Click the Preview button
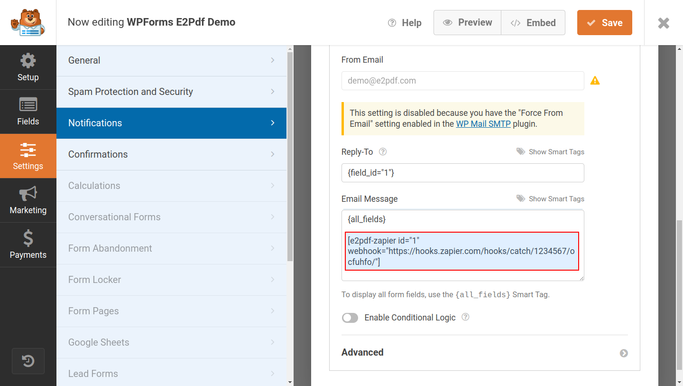The width and height of the screenshot is (683, 386). click(467, 23)
